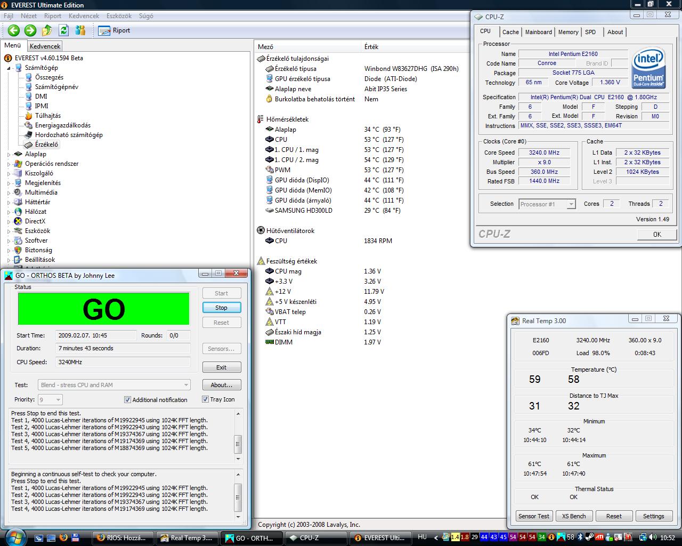Open the Eszközök menu in menu bar

pos(119,16)
